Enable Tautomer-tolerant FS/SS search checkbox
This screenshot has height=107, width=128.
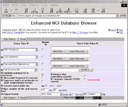[x=85, y=79]
